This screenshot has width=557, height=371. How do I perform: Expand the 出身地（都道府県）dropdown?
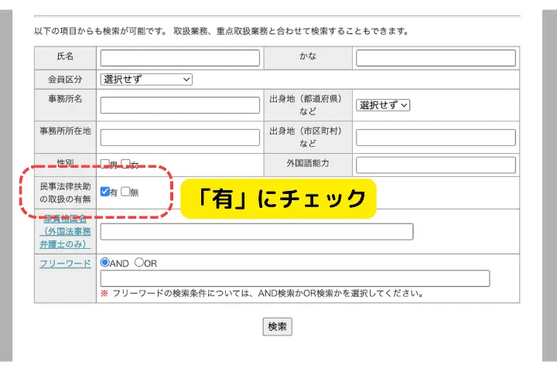coord(383,105)
